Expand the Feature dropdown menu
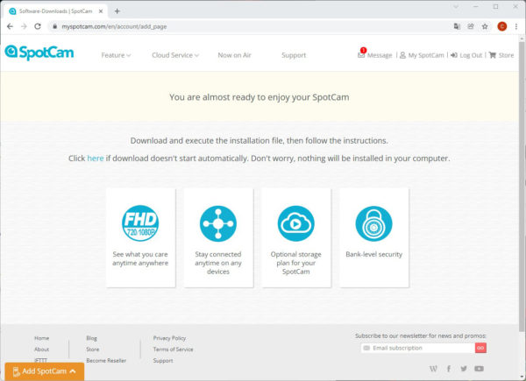 tap(116, 55)
